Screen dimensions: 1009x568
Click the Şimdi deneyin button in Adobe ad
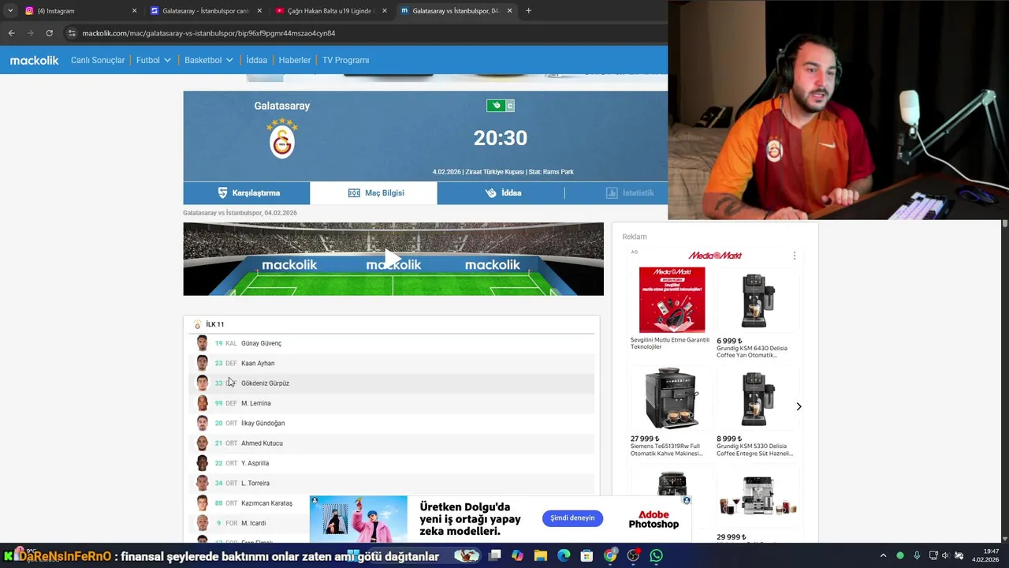coord(572,518)
